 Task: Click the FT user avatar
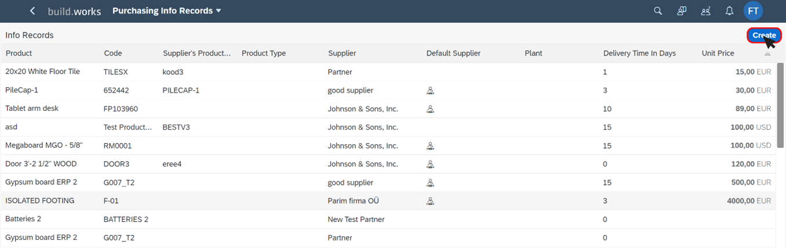(753, 11)
